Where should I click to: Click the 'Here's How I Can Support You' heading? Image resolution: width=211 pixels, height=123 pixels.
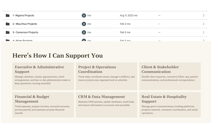pyautogui.click(x=58, y=55)
